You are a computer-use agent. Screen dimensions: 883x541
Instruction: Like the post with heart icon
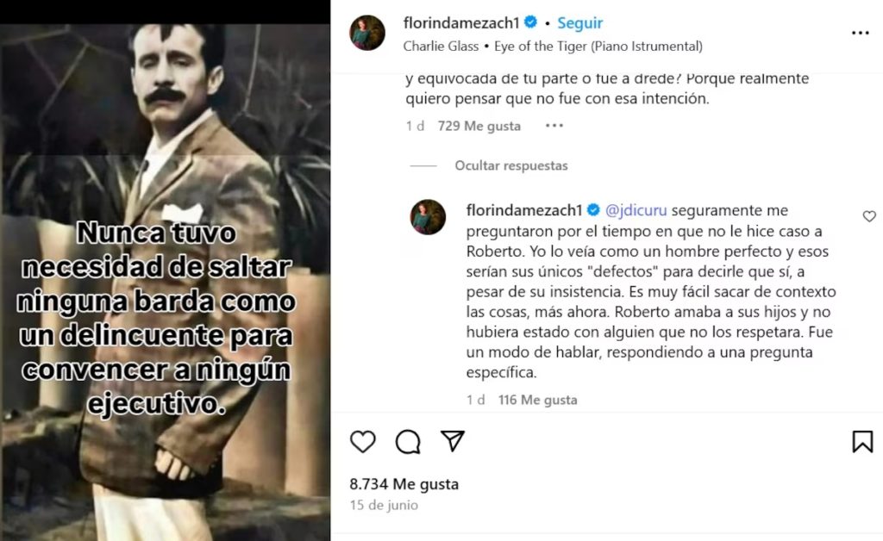(363, 441)
